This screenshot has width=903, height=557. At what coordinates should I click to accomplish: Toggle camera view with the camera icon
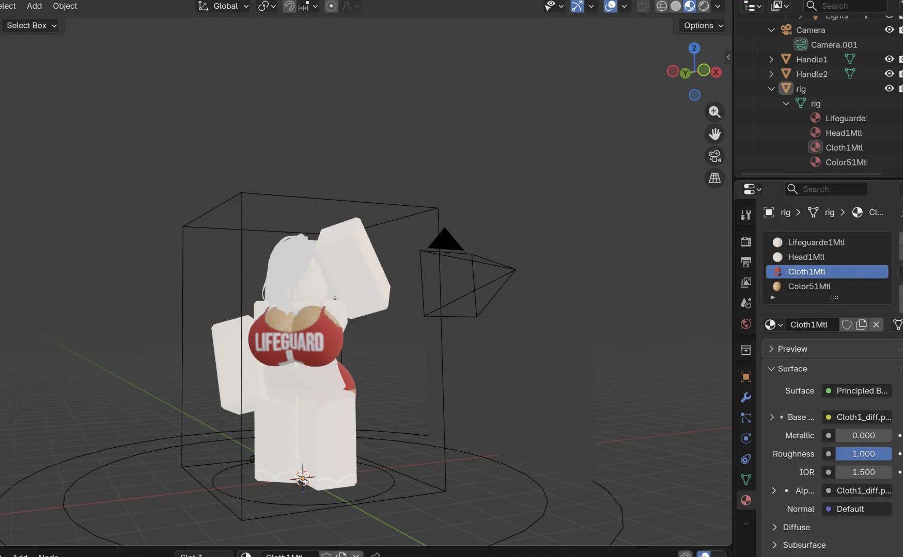[715, 156]
